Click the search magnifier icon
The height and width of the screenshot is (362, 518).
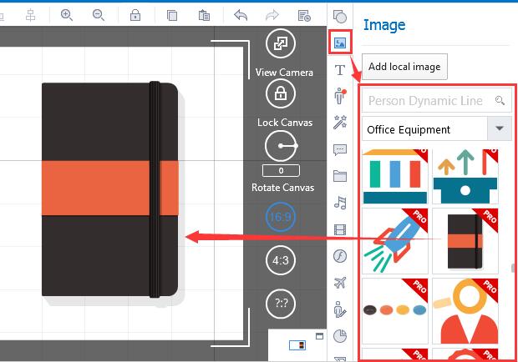click(500, 100)
